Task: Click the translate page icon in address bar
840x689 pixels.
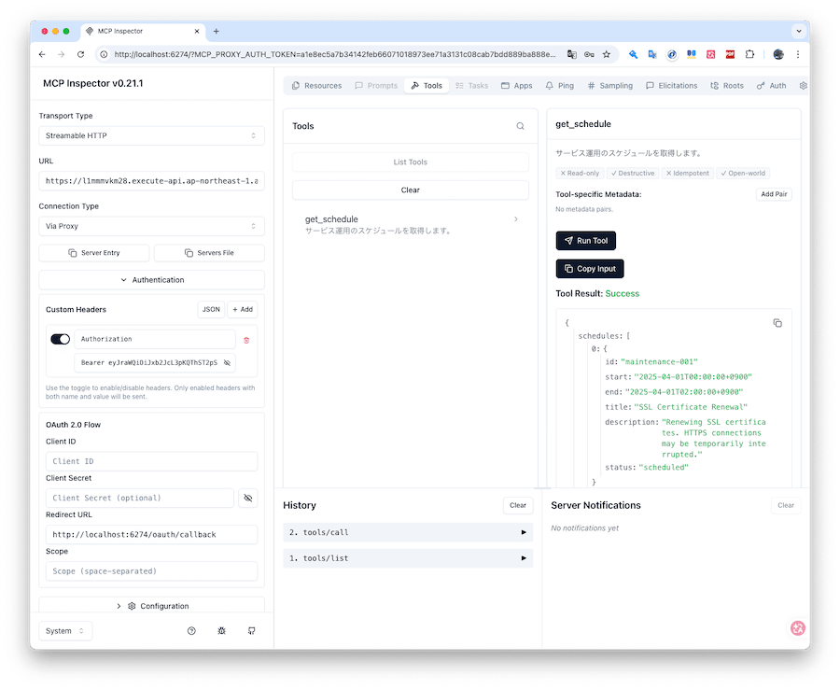Action: pyautogui.click(x=571, y=54)
